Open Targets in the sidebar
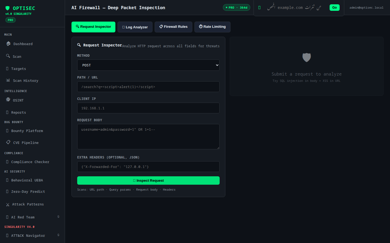The image size is (390, 243). point(32,69)
